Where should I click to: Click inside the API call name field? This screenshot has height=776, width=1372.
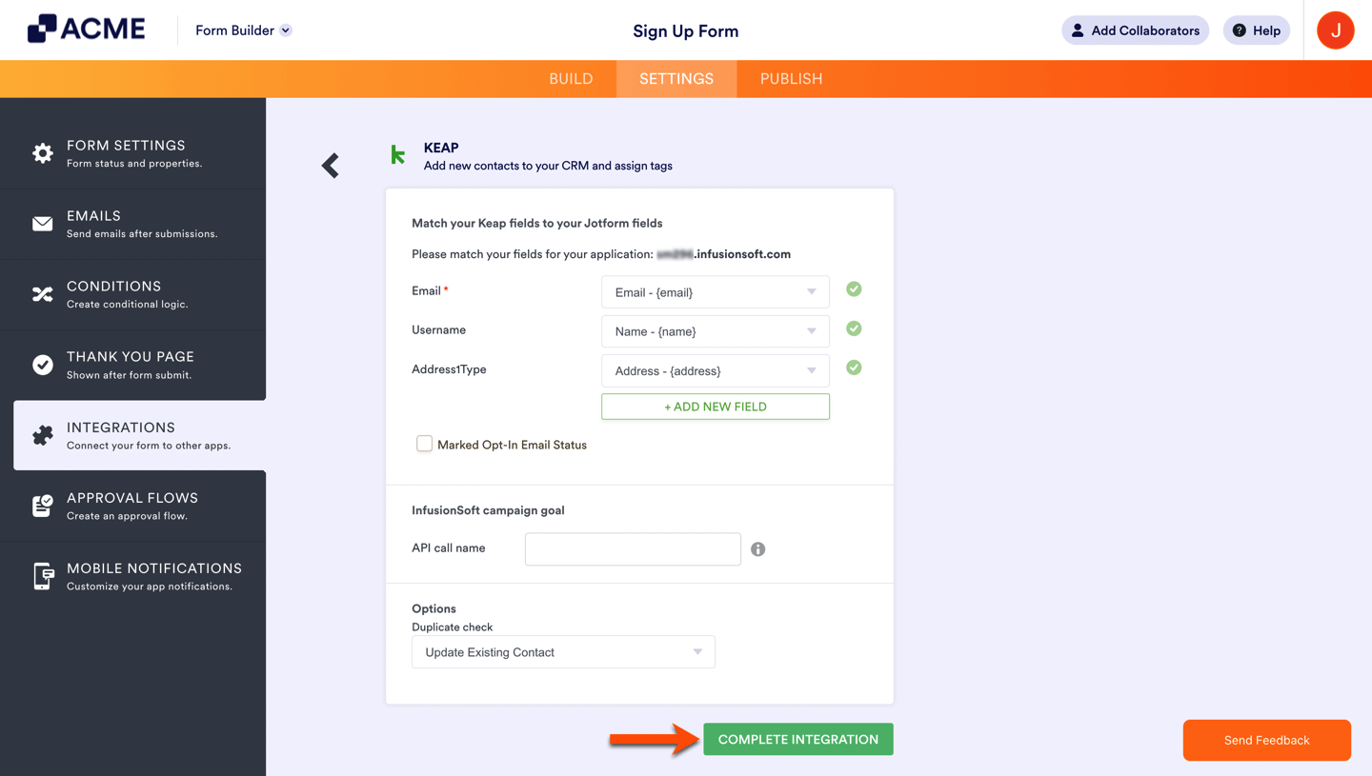pos(632,548)
